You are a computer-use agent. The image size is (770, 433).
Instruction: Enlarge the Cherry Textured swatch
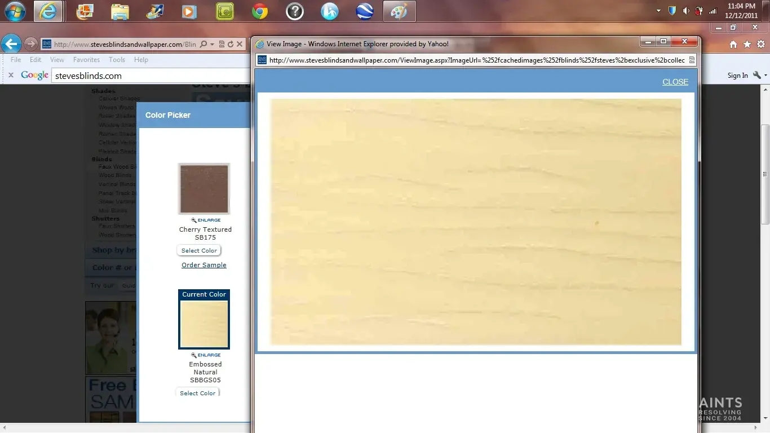coord(206,220)
